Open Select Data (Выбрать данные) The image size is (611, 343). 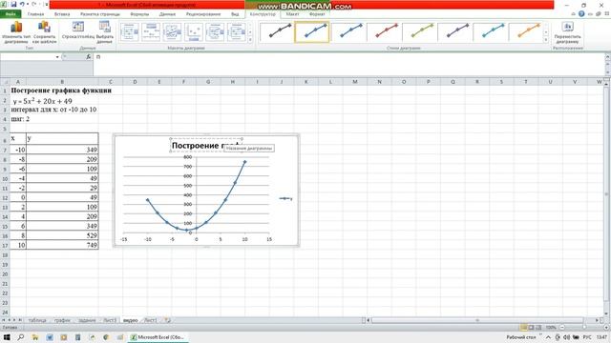tap(104, 32)
